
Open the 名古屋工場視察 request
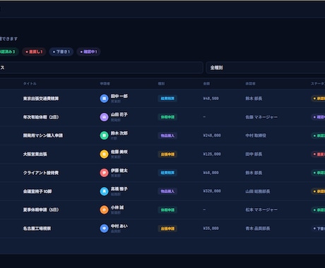point(37,229)
